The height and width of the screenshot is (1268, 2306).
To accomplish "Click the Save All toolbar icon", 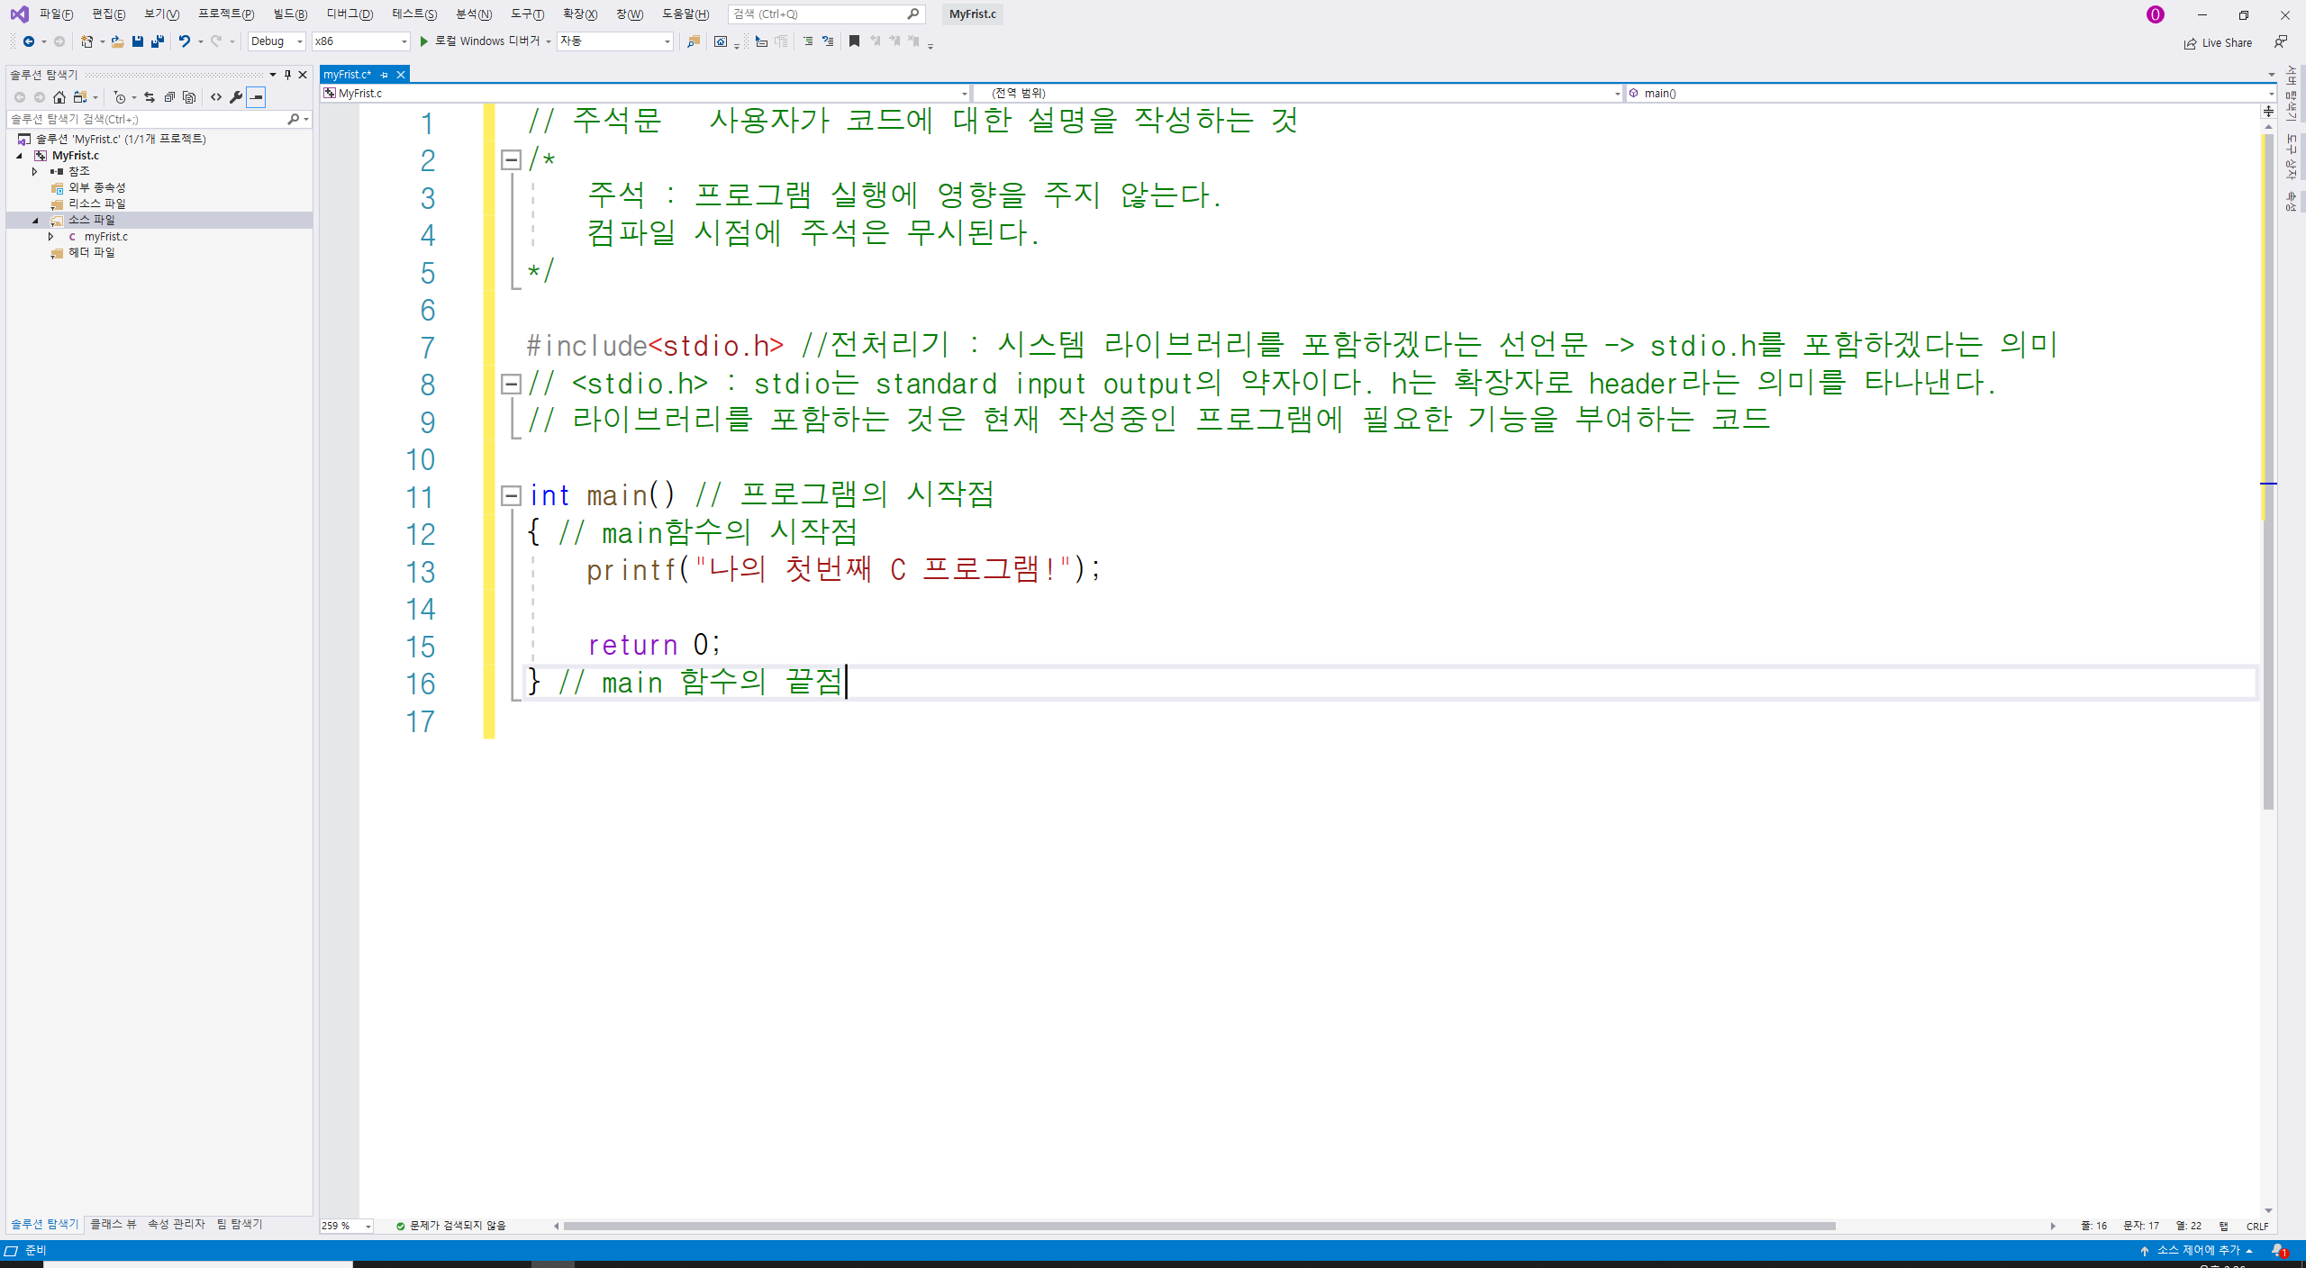I will (158, 41).
